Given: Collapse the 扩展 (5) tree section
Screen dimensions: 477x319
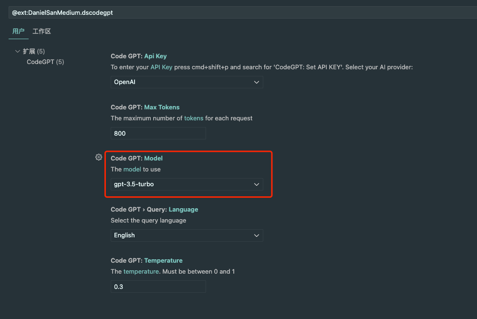Looking at the screenshot, I should pos(18,52).
